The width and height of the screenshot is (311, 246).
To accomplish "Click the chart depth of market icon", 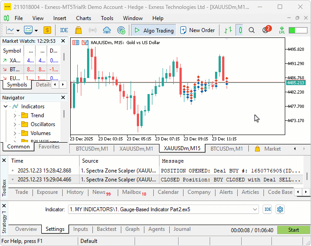I will (85, 43).
